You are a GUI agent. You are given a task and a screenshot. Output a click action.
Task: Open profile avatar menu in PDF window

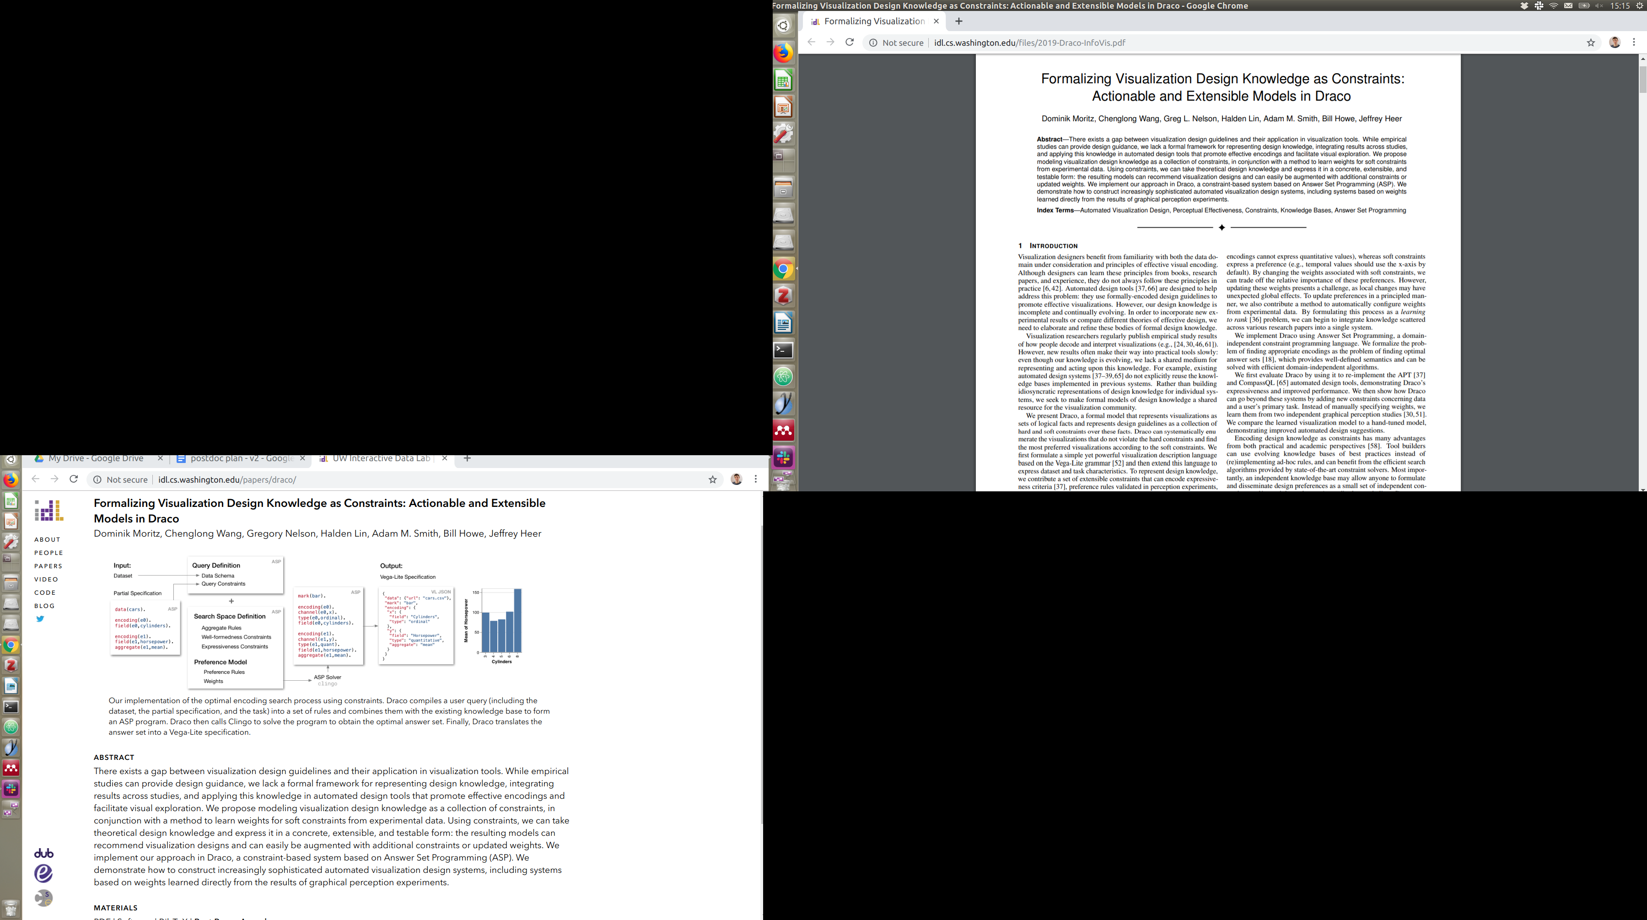point(1615,42)
